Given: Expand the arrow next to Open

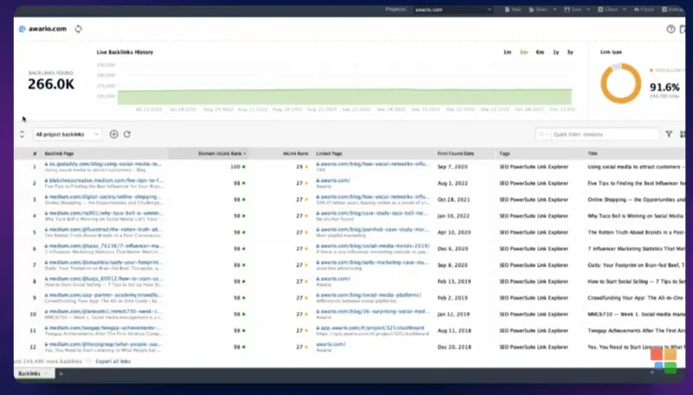Looking at the screenshot, I should tap(554, 10).
